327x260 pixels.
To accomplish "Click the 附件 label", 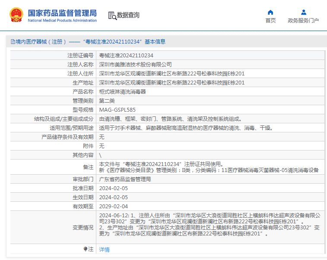I will (x=88, y=146).
